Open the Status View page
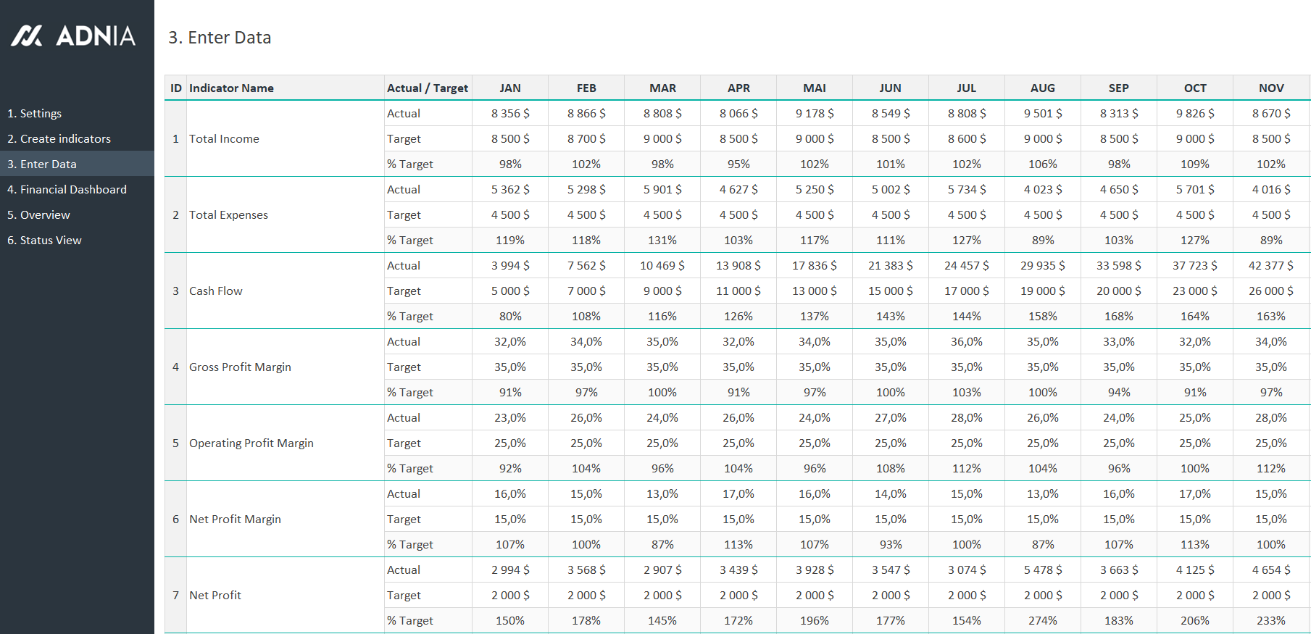1311x634 pixels. pyautogui.click(x=44, y=241)
